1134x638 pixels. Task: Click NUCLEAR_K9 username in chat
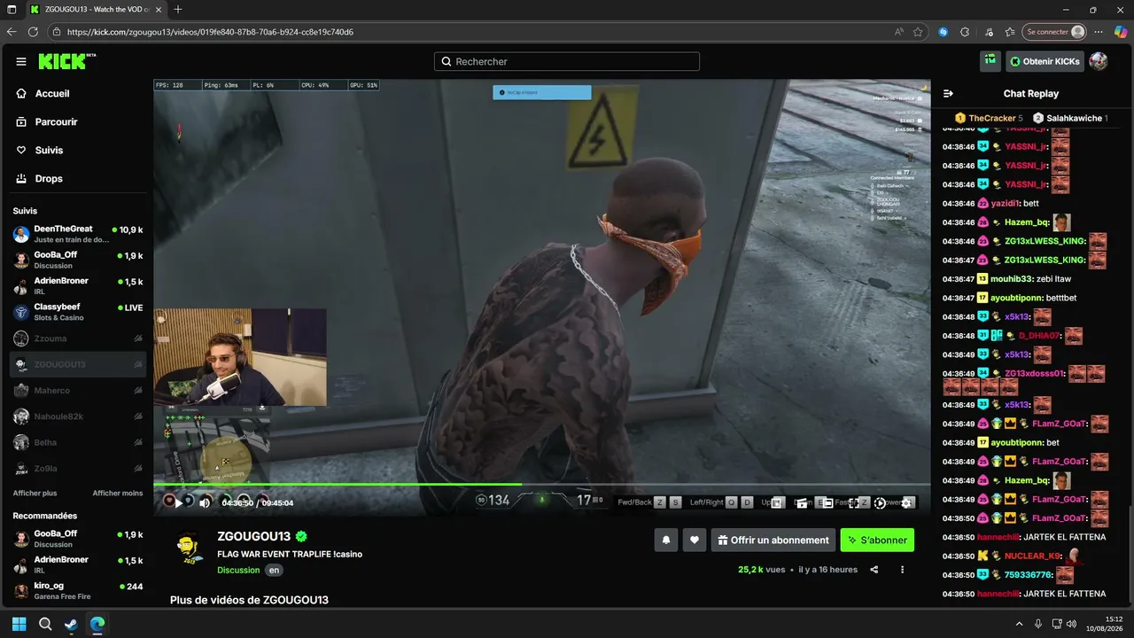click(1032, 556)
